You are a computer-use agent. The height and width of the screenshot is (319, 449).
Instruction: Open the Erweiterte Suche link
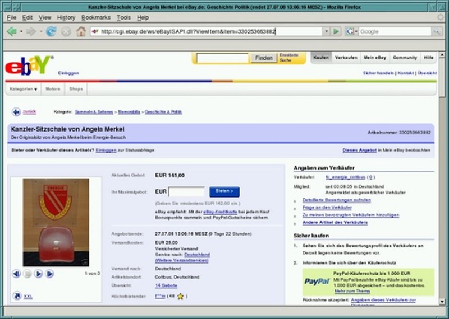(x=289, y=58)
